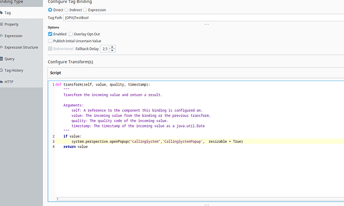Click the Tag History clock icon

(1, 70)
